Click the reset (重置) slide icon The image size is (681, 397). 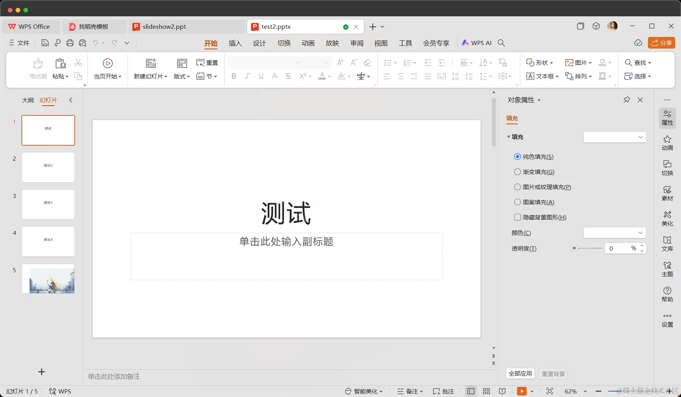point(207,63)
